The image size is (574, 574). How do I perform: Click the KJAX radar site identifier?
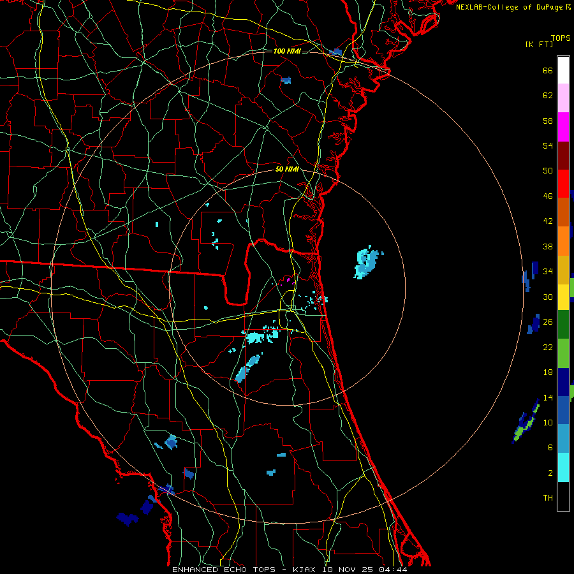click(305, 570)
